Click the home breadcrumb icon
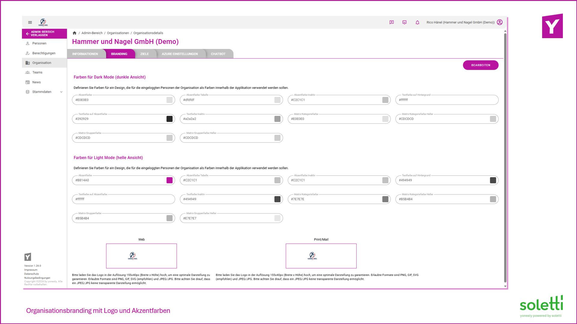577x324 pixels. [75, 33]
